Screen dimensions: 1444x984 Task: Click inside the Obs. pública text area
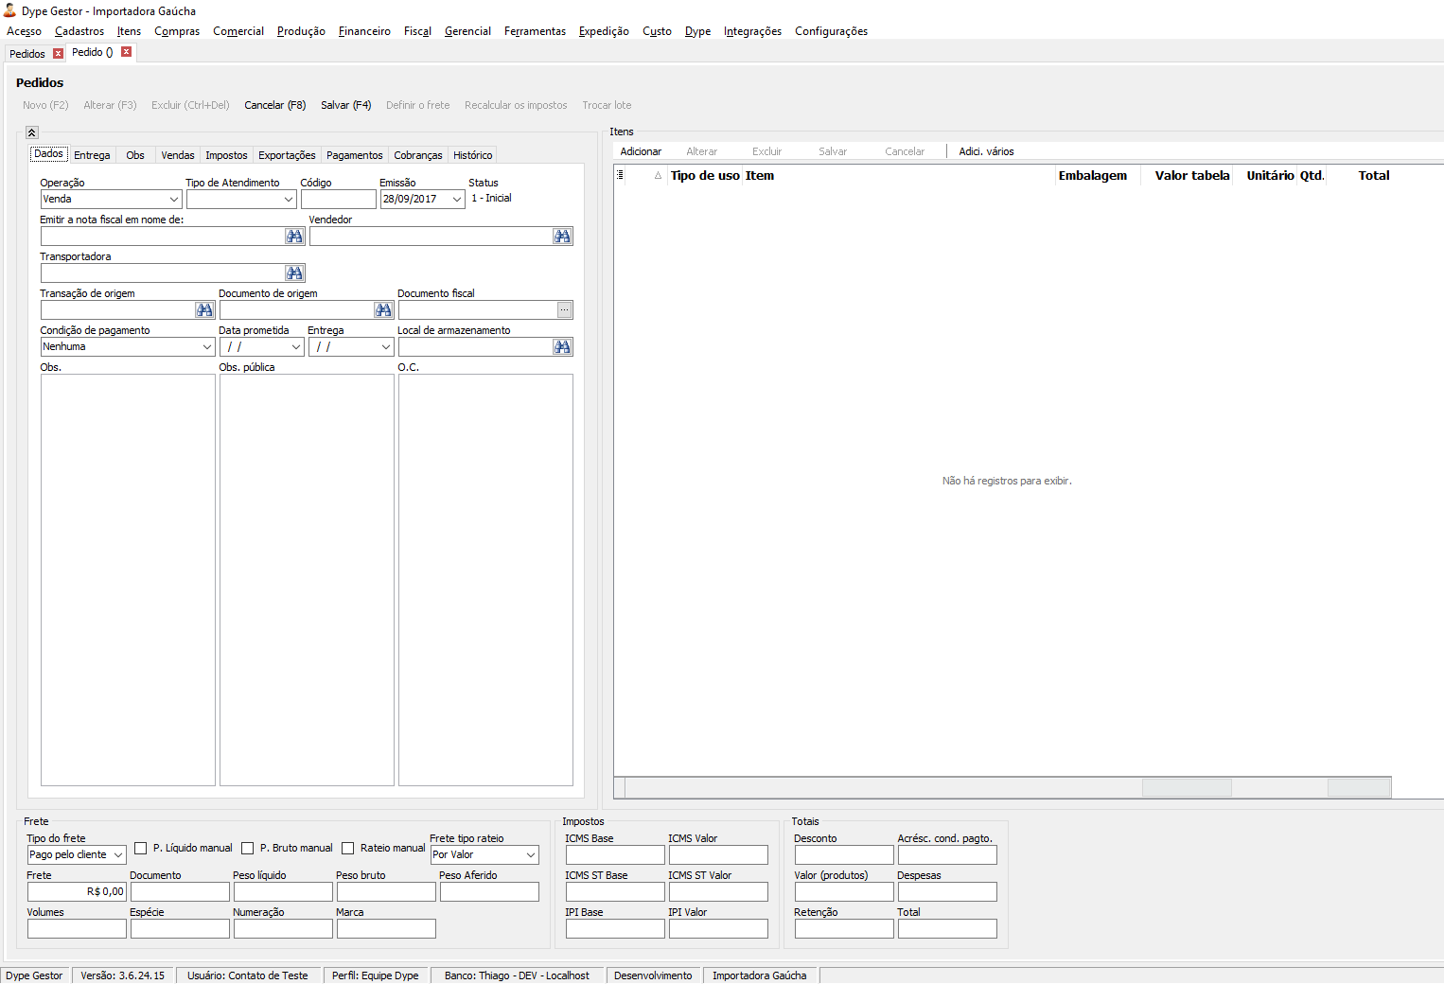[x=307, y=580]
